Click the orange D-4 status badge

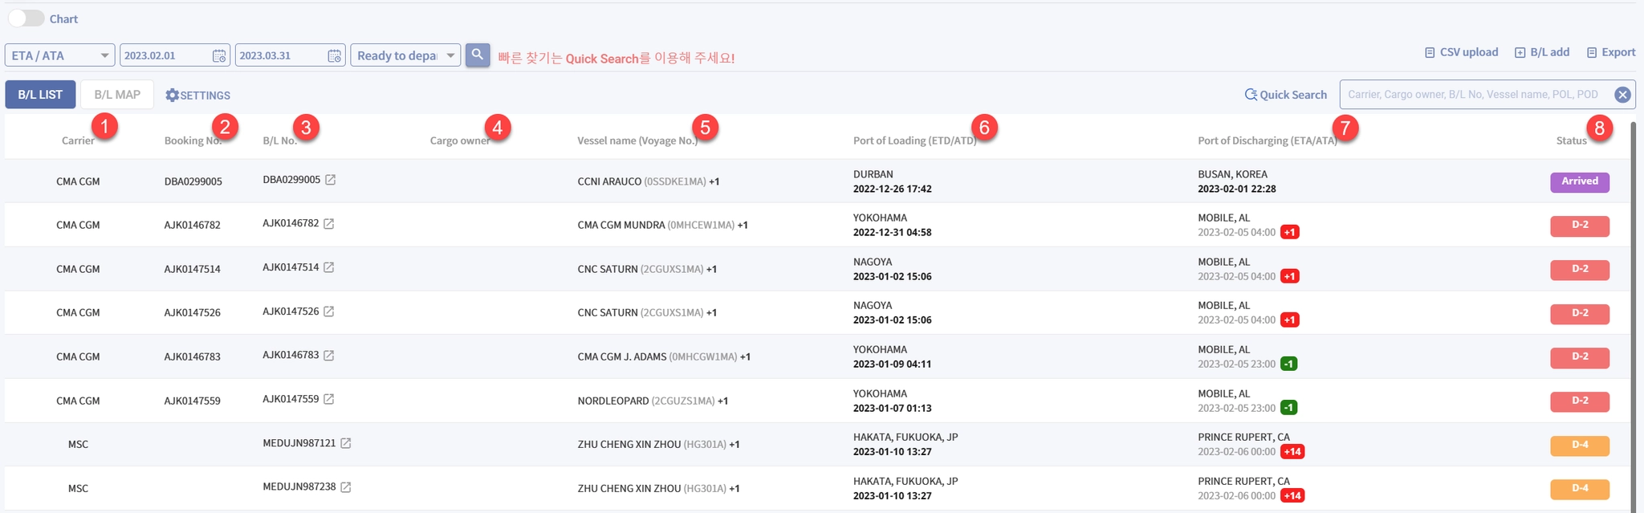pos(1579,445)
